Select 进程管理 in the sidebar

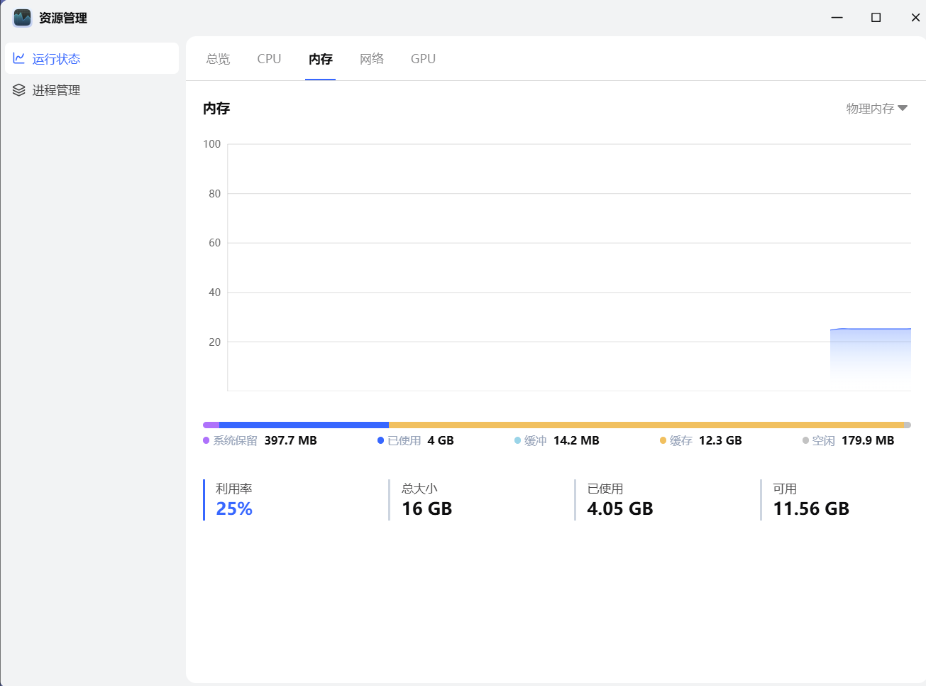coord(57,90)
